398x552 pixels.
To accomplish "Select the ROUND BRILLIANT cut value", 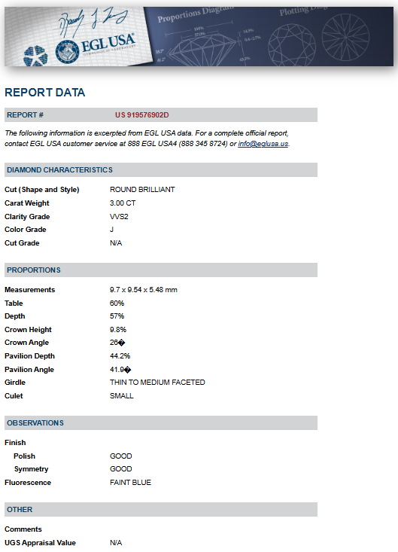I will click(142, 190).
